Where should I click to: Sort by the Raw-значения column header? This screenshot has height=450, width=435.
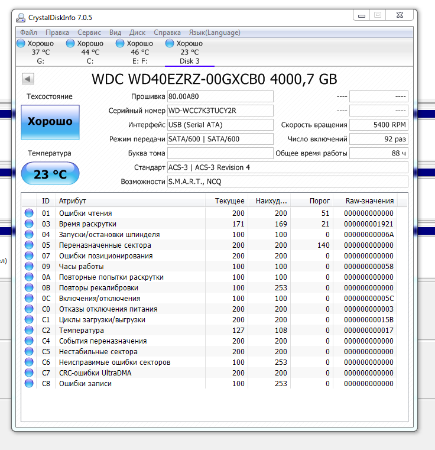[x=369, y=201]
